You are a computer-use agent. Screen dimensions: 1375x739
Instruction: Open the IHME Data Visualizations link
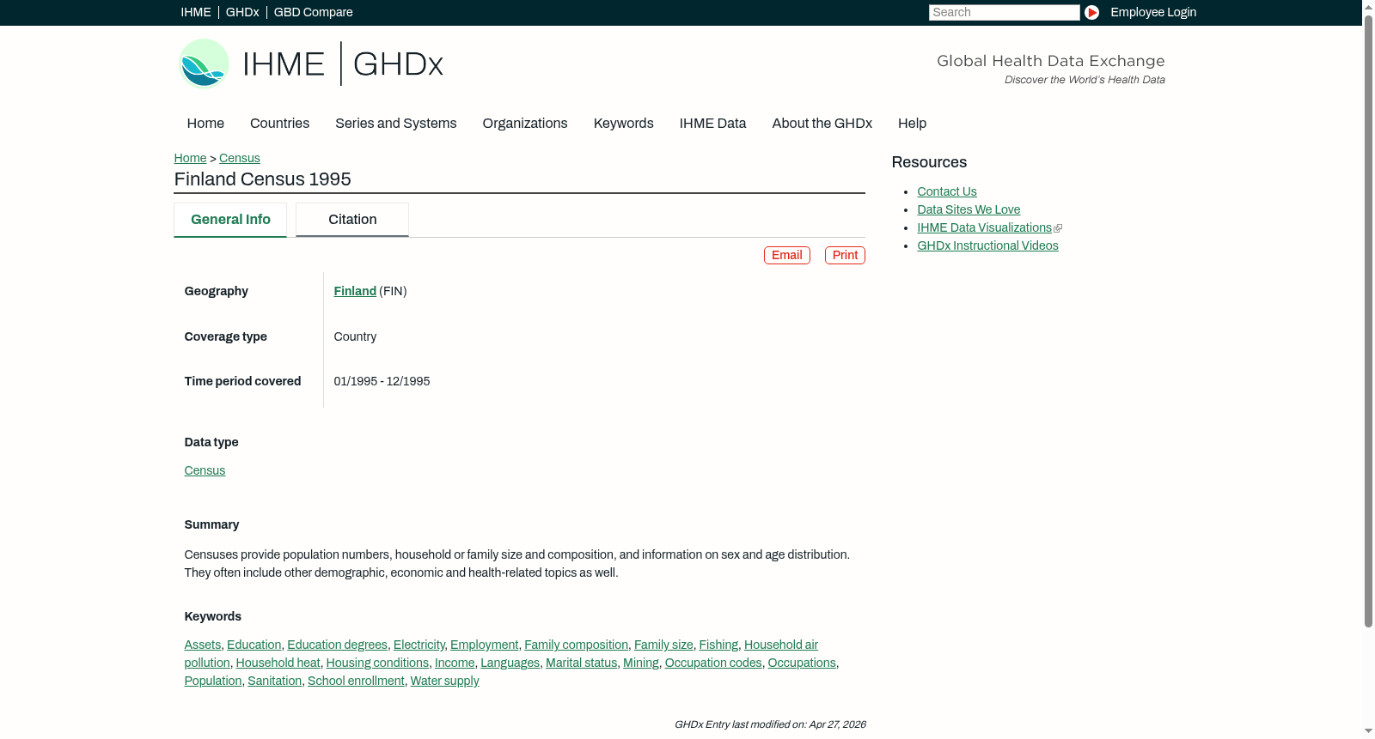(x=985, y=228)
